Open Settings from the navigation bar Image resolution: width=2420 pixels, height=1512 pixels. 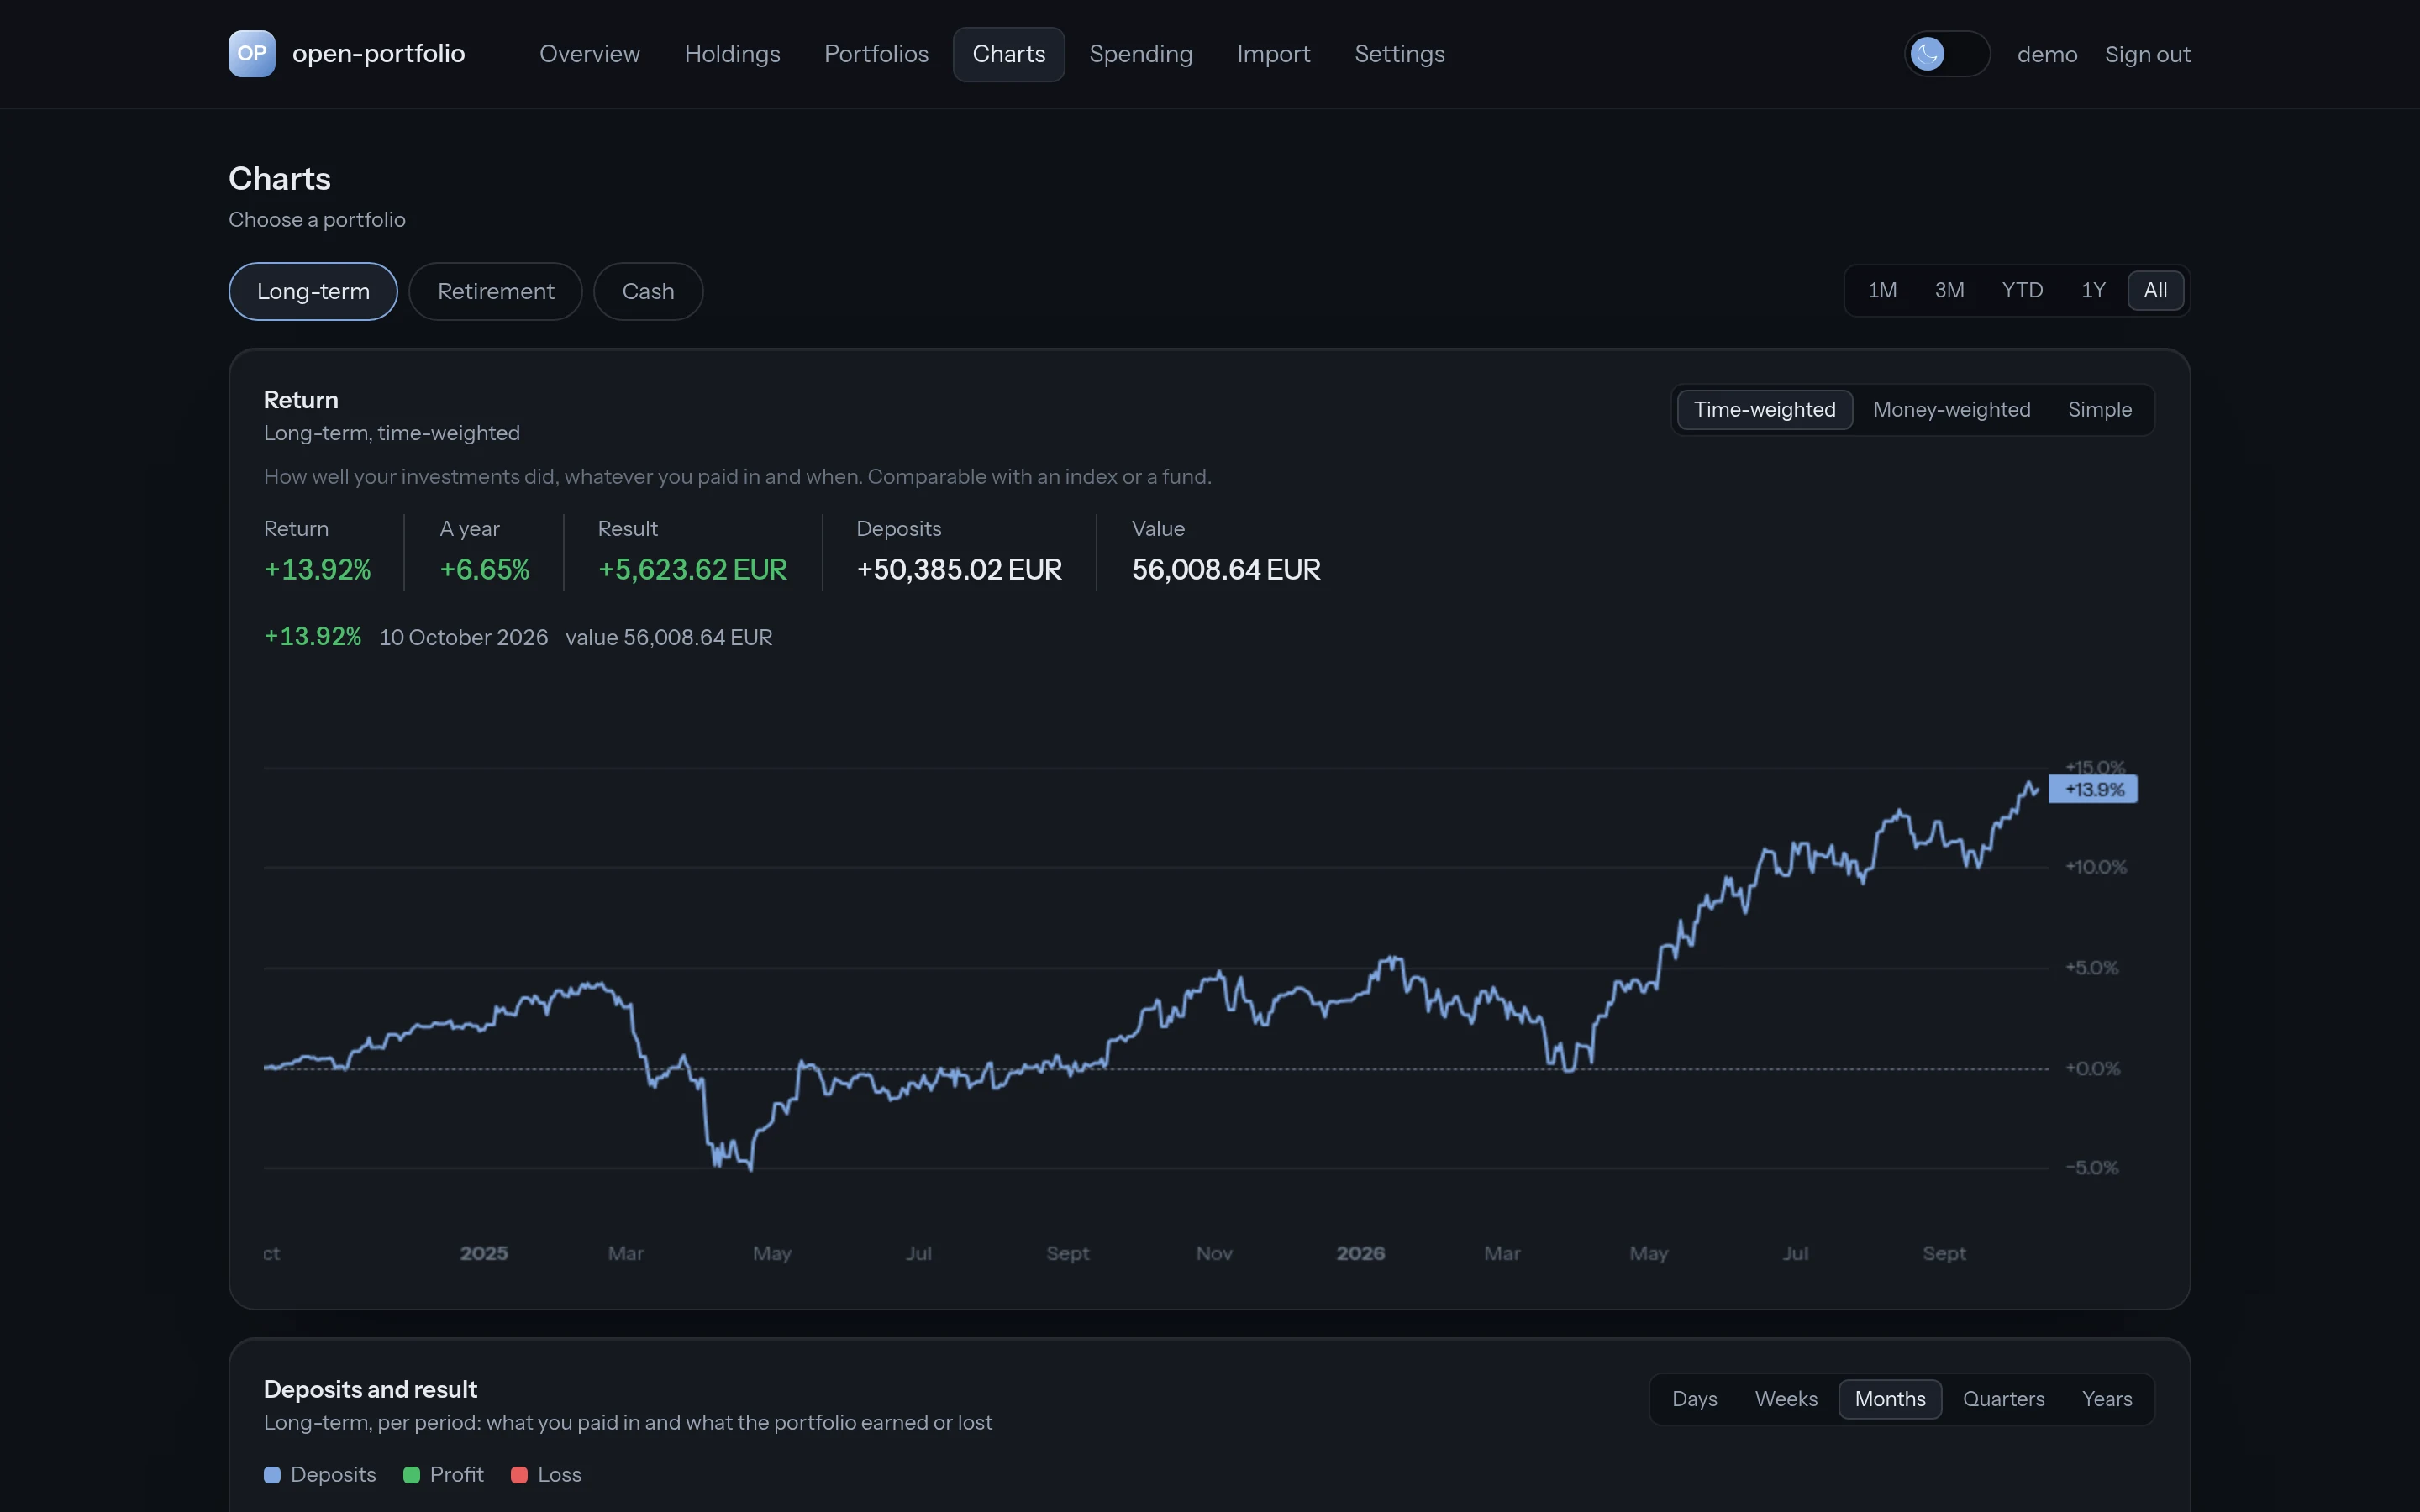[x=1399, y=54]
